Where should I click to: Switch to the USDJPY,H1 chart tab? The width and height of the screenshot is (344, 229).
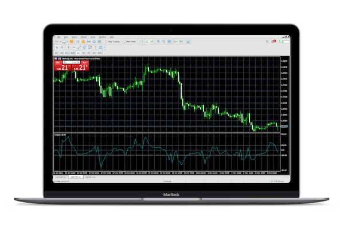(x=90, y=177)
